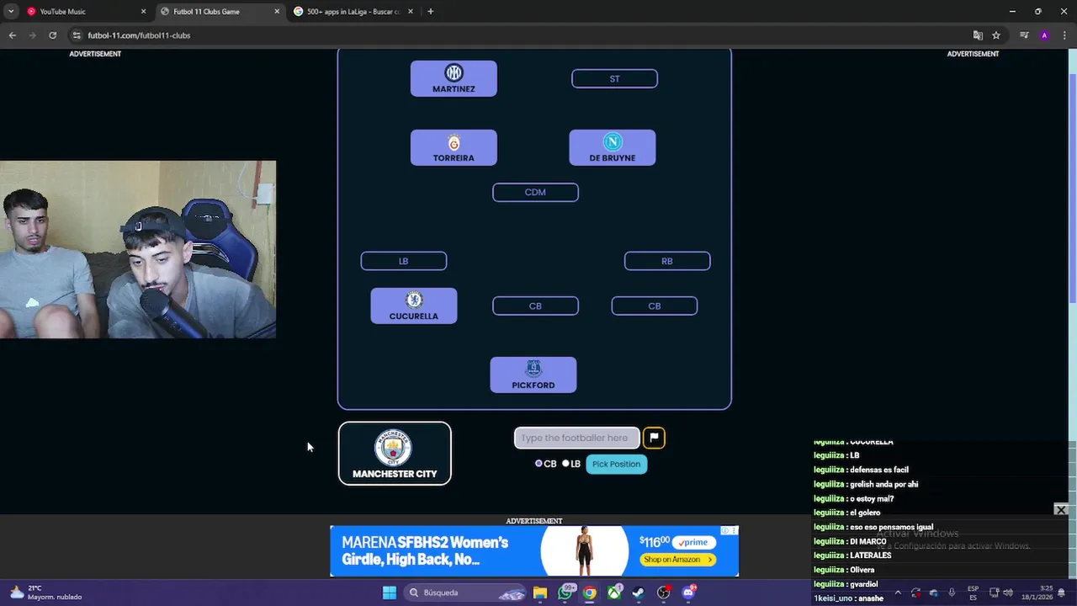
Task: Select the CB radio option
Action: pyautogui.click(x=538, y=464)
